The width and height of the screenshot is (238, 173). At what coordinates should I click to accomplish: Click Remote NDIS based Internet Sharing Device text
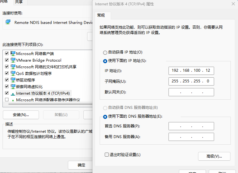pos(53,22)
